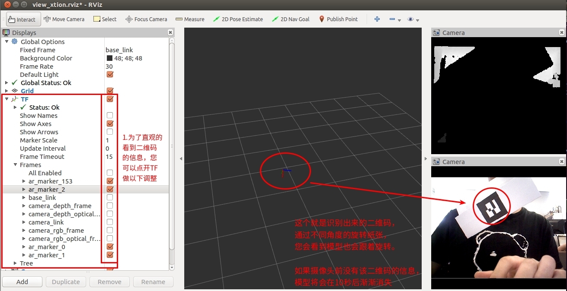
Task: Click the Global Status checkmark icon
Action: (x=15, y=82)
